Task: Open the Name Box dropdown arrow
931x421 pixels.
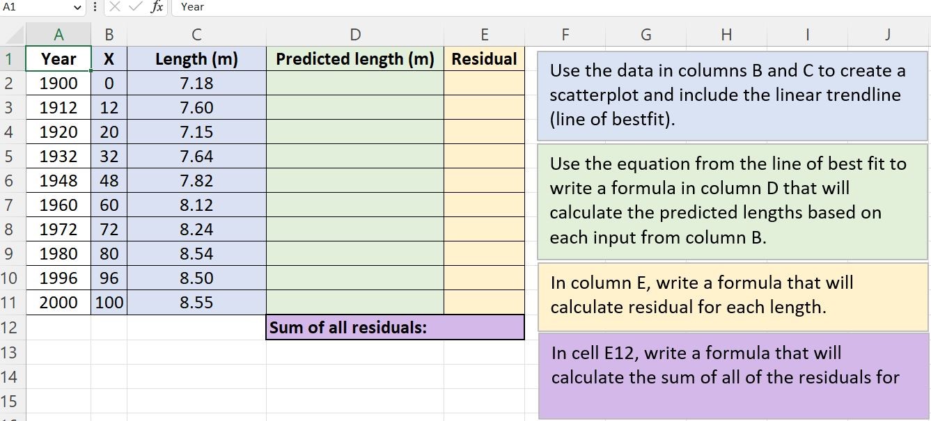Action: (x=78, y=8)
